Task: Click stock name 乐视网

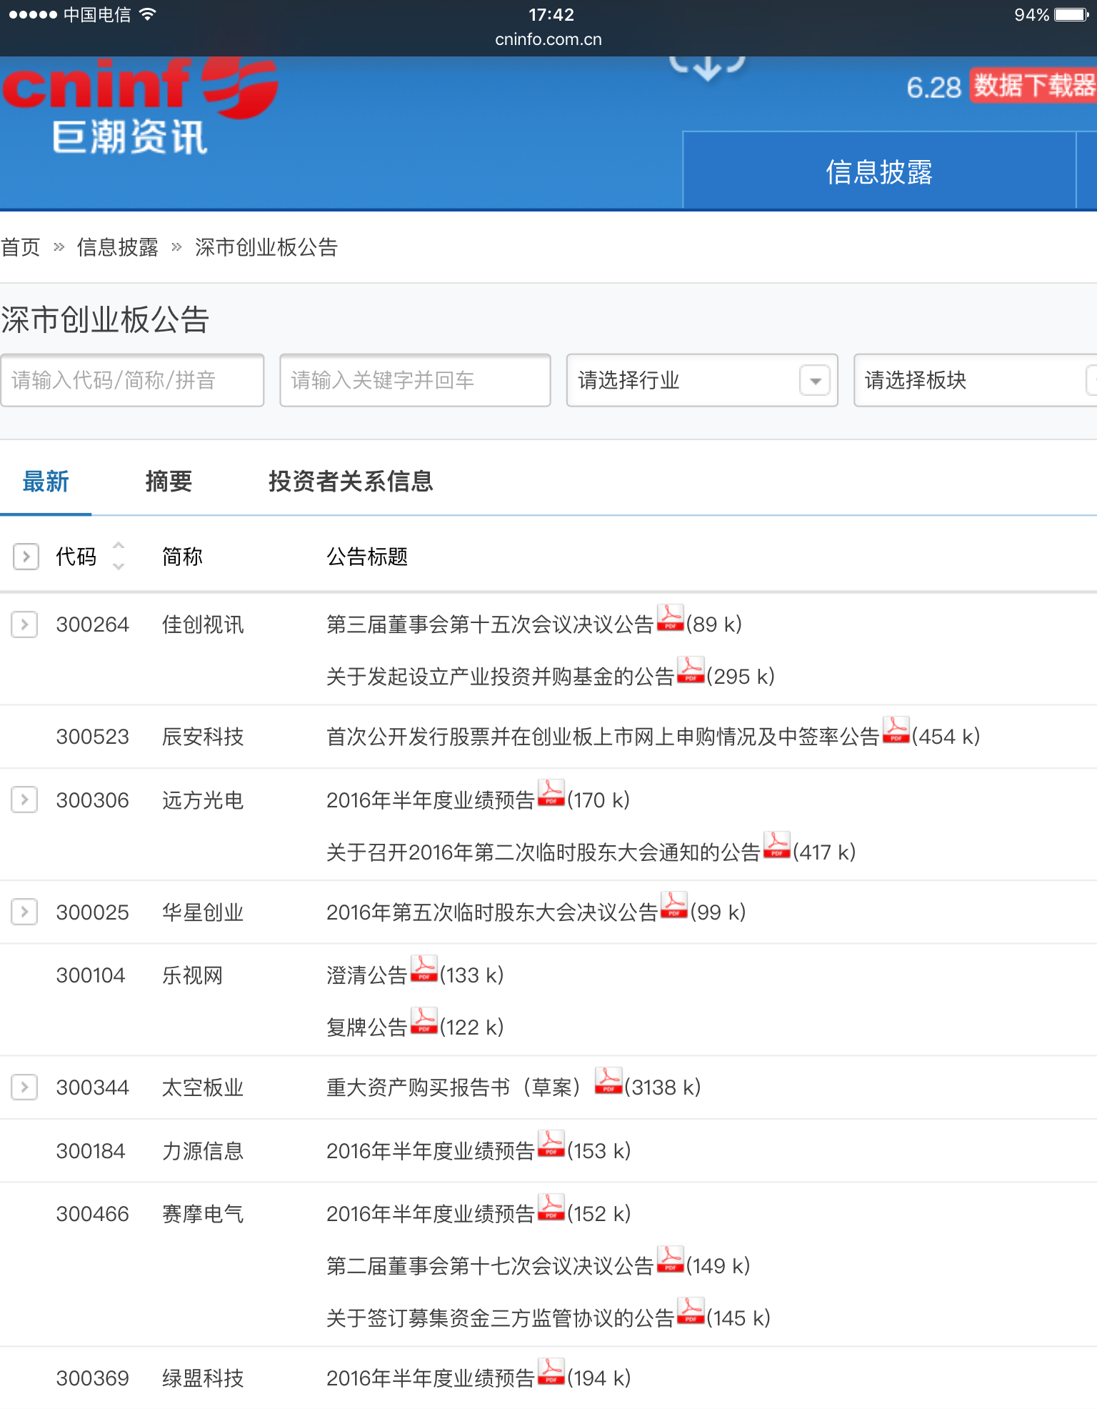Action: tap(192, 975)
